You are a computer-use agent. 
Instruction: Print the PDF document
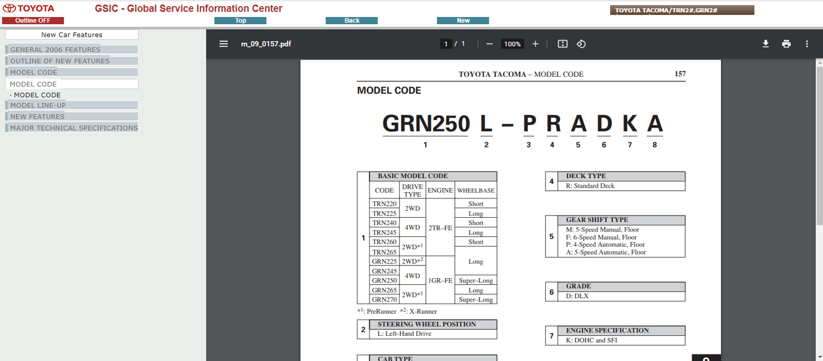786,44
